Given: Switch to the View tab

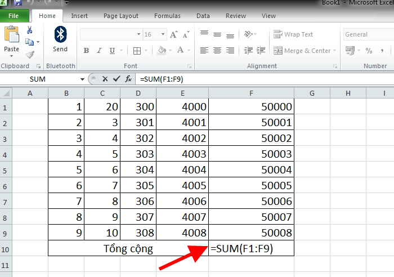Looking at the screenshot, I should tap(268, 16).
